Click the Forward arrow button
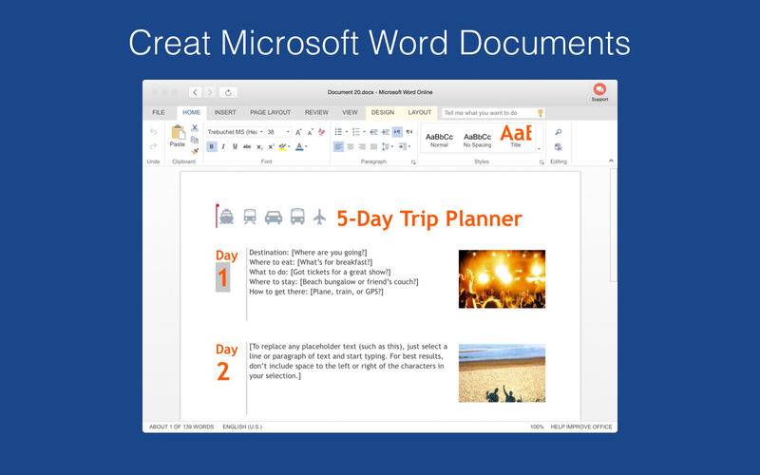This screenshot has height=475, width=760. (x=210, y=92)
